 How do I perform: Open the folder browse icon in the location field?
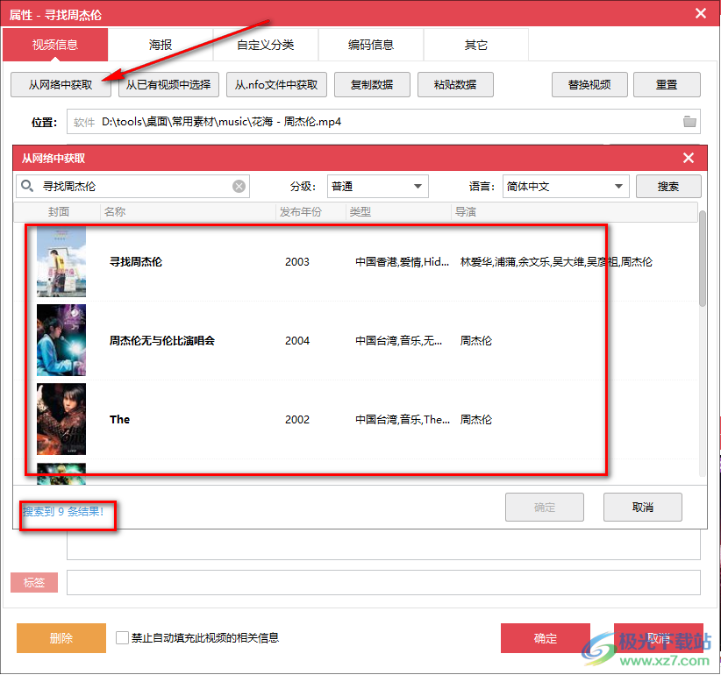click(x=689, y=122)
